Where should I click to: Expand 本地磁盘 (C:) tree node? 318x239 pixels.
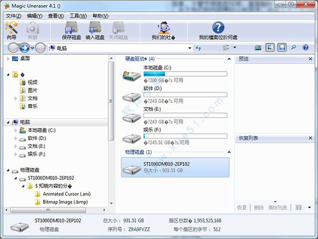15,130
